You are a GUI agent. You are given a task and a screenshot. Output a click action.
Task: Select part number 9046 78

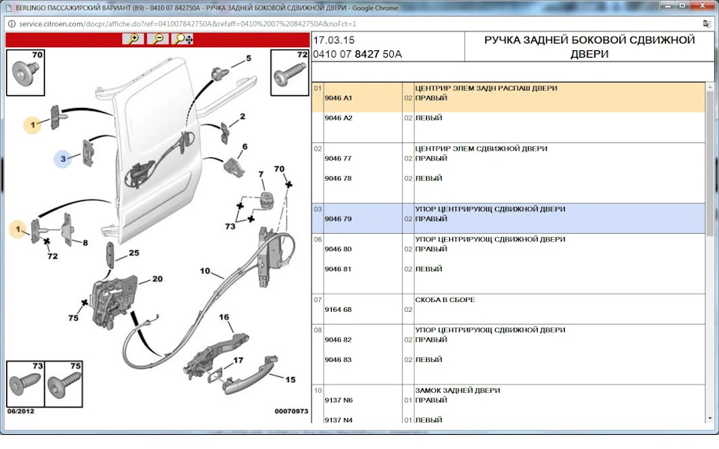(x=338, y=178)
